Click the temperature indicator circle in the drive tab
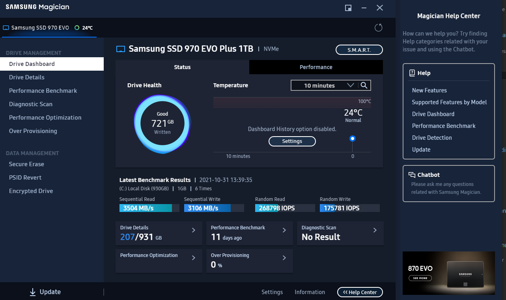 (77, 28)
